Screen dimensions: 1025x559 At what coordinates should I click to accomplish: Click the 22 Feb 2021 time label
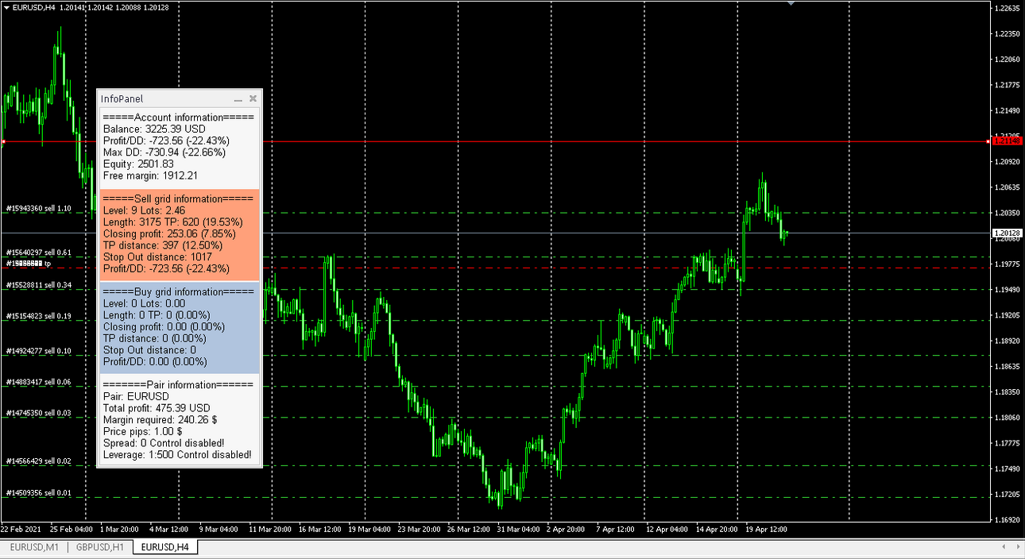pos(20,529)
